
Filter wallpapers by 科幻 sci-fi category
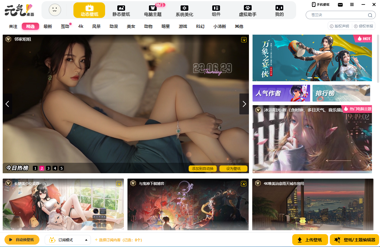pyautogui.click(x=200, y=26)
